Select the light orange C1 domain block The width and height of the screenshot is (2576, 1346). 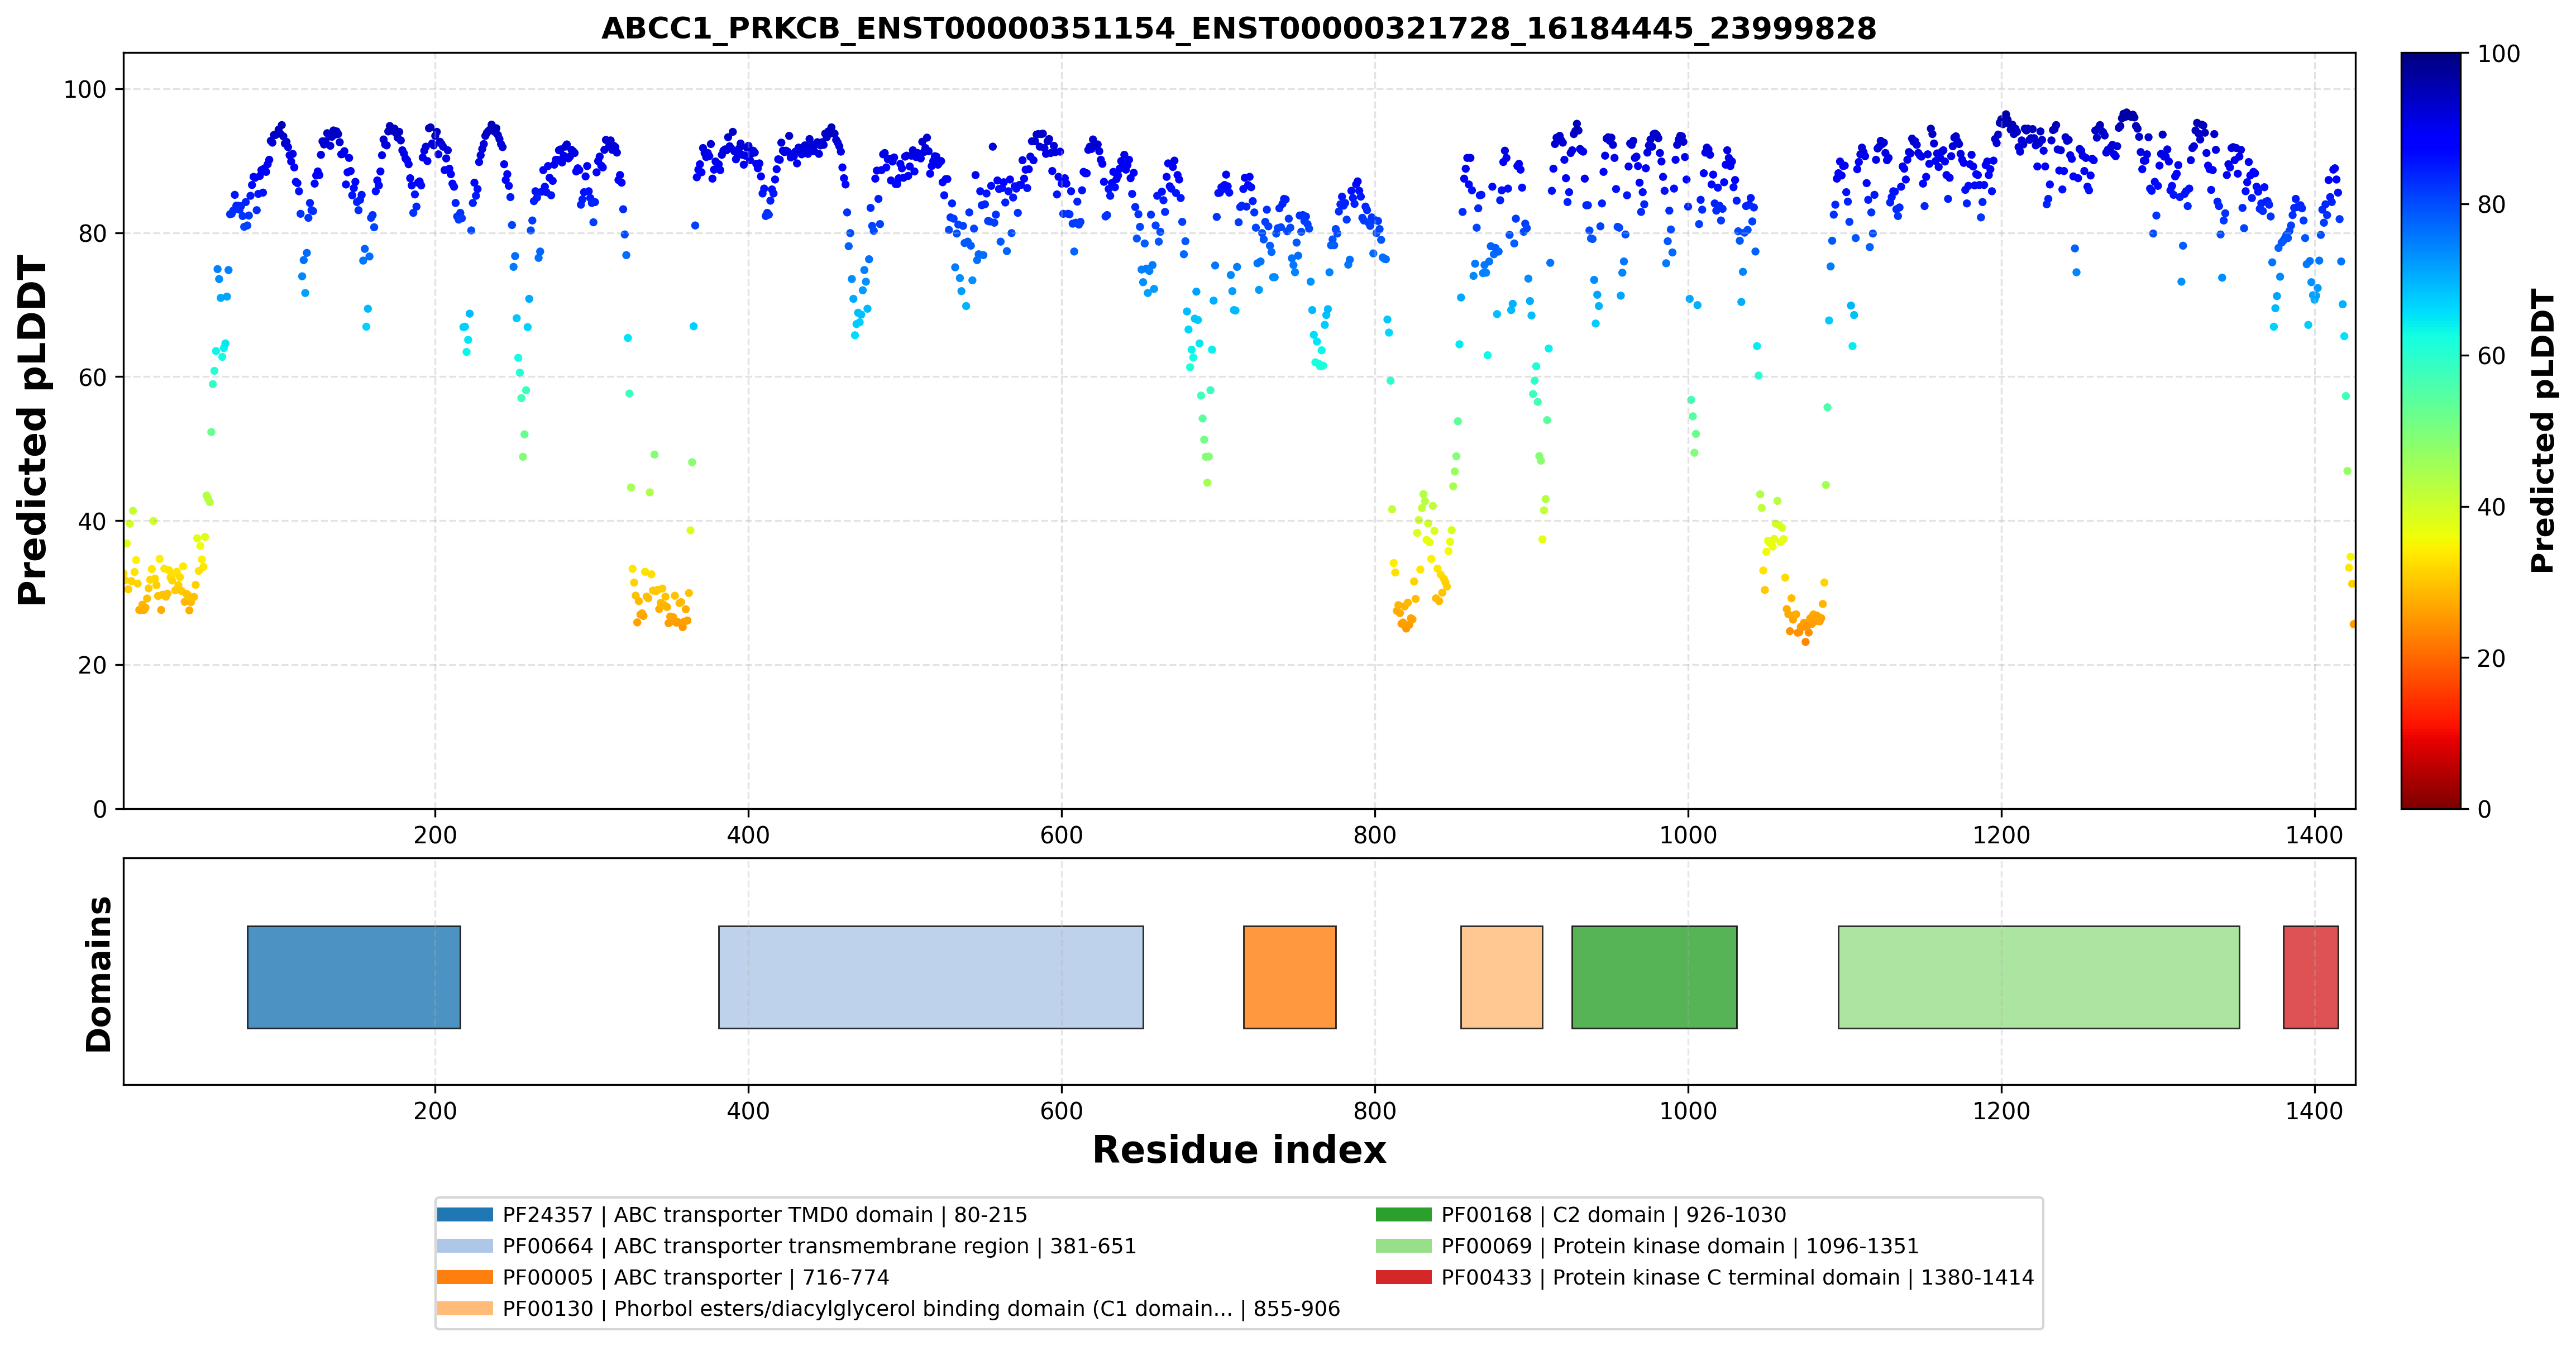point(1502,977)
